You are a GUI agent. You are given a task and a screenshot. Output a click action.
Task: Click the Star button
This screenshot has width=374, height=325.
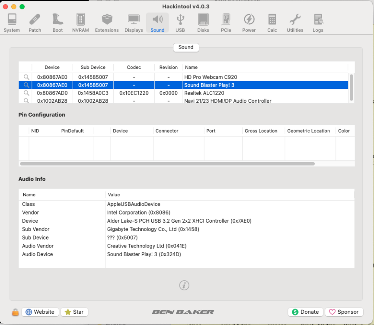[x=74, y=312]
